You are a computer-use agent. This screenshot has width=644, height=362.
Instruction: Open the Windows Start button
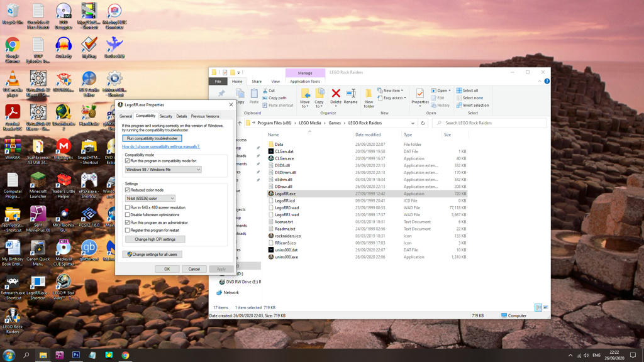pos(9,355)
